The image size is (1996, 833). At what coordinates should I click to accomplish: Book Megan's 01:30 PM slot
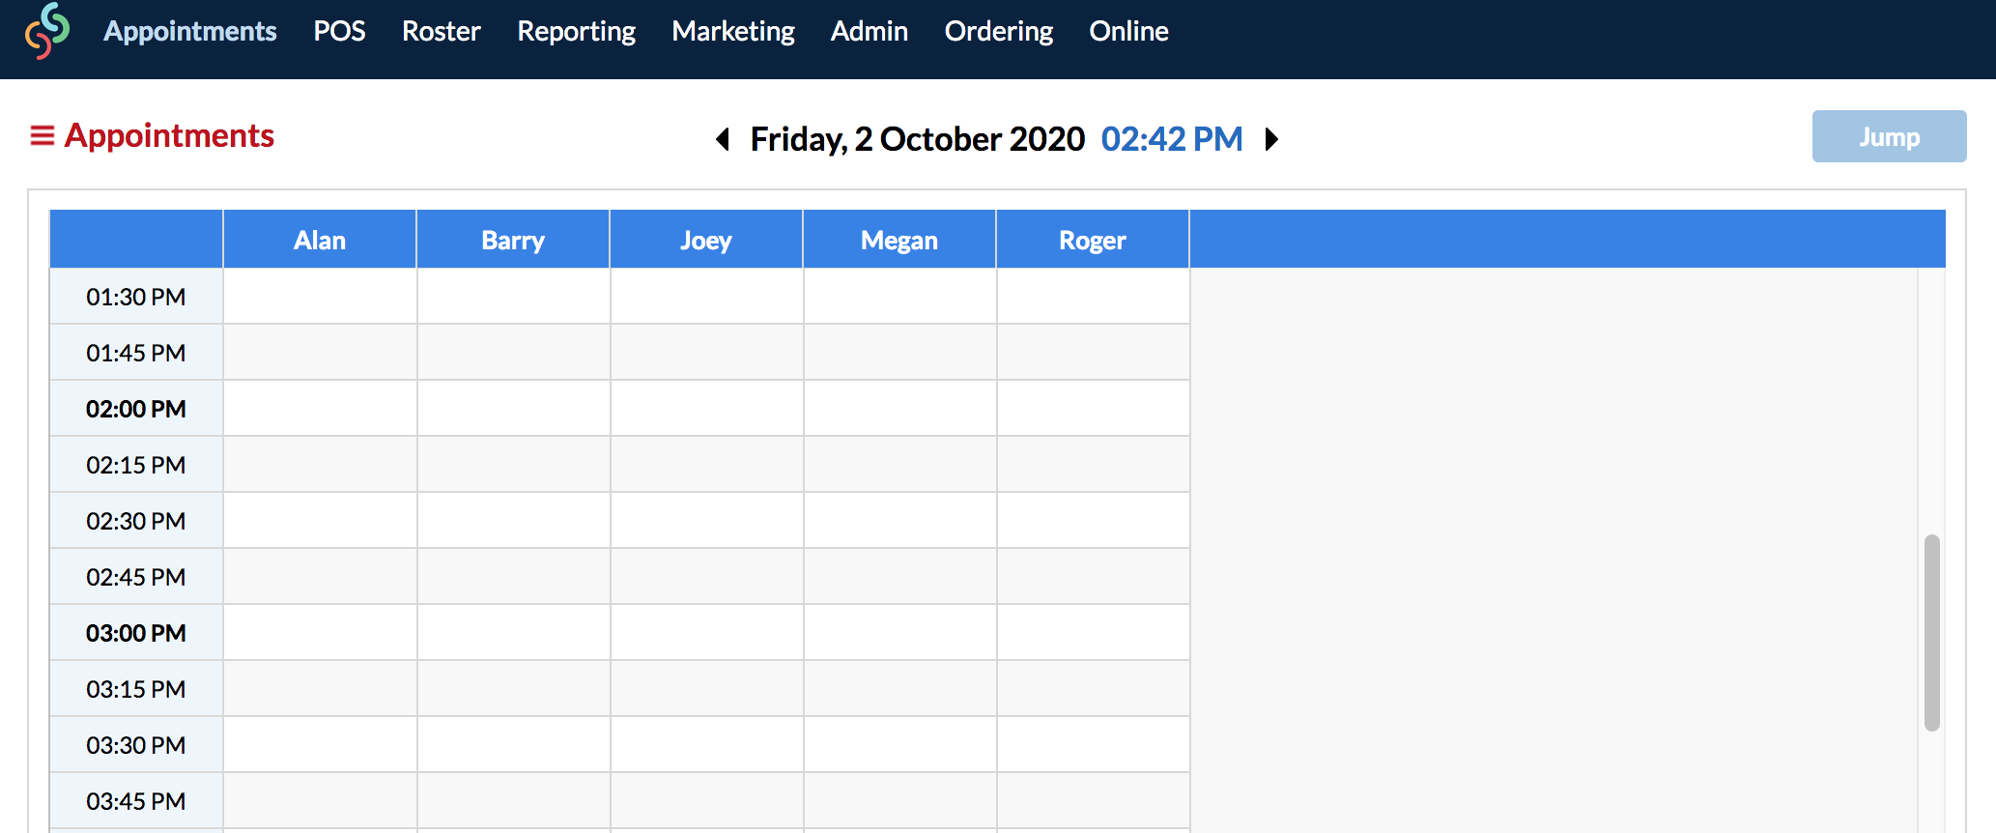tap(899, 297)
